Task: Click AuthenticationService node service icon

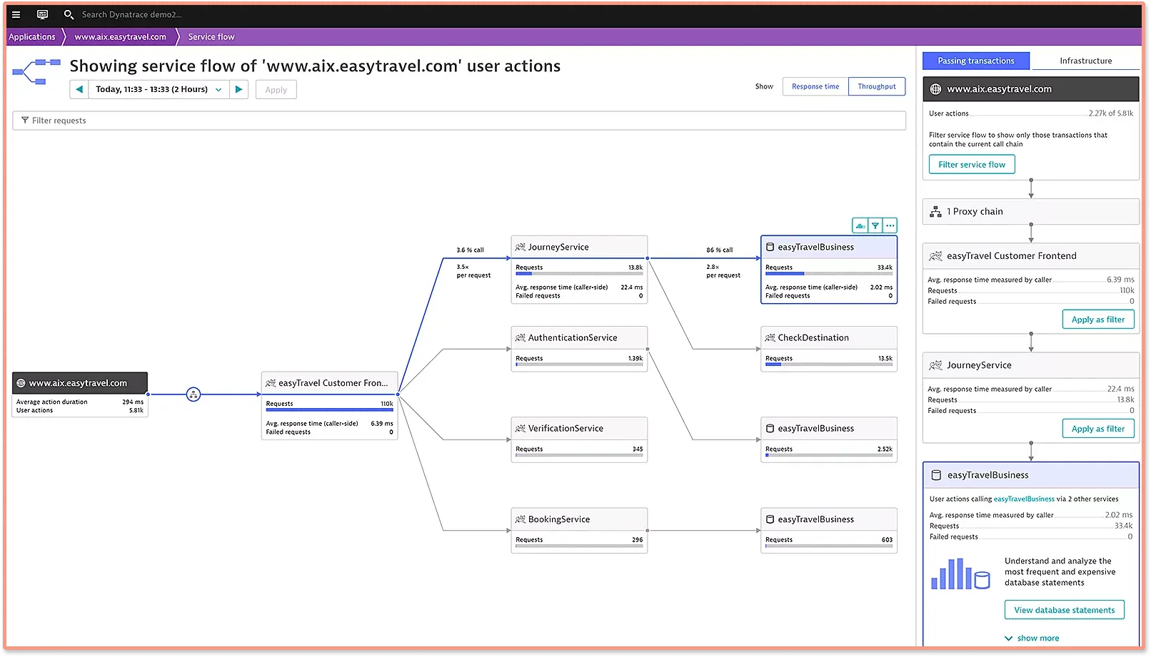Action: point(521,337)
